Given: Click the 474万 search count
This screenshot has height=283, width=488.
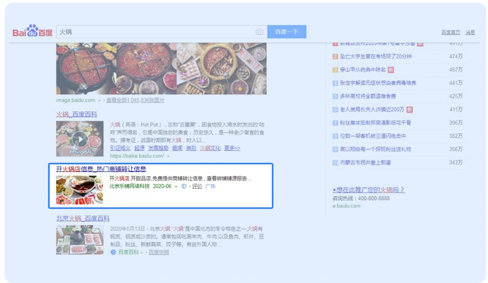Looking at the screenshot, I should [x=456, y=56].
